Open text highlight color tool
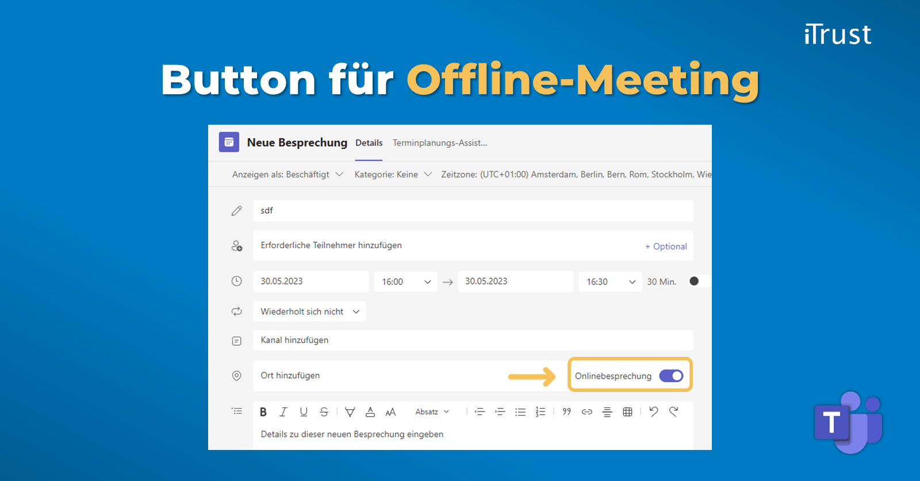920x481 pixels. [350, 411]
